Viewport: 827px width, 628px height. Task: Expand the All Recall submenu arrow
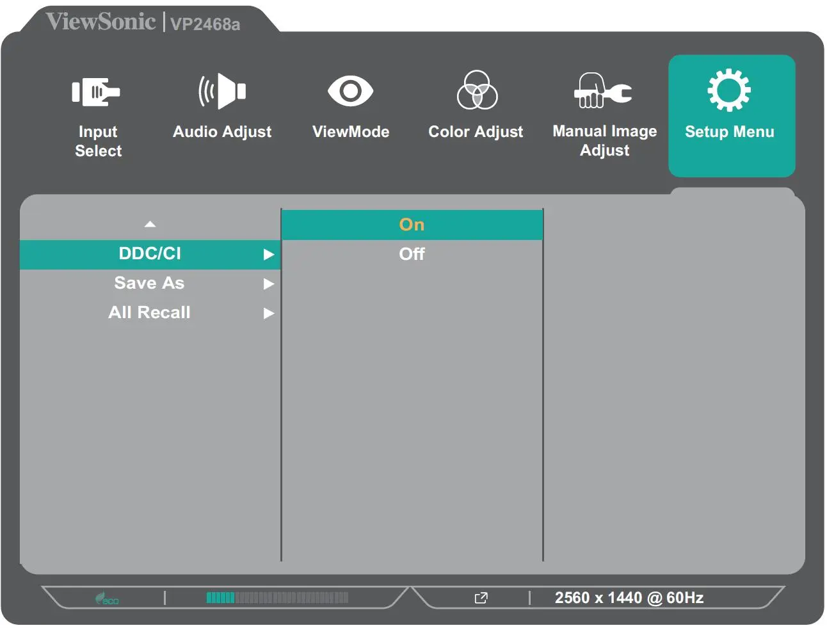269,314
